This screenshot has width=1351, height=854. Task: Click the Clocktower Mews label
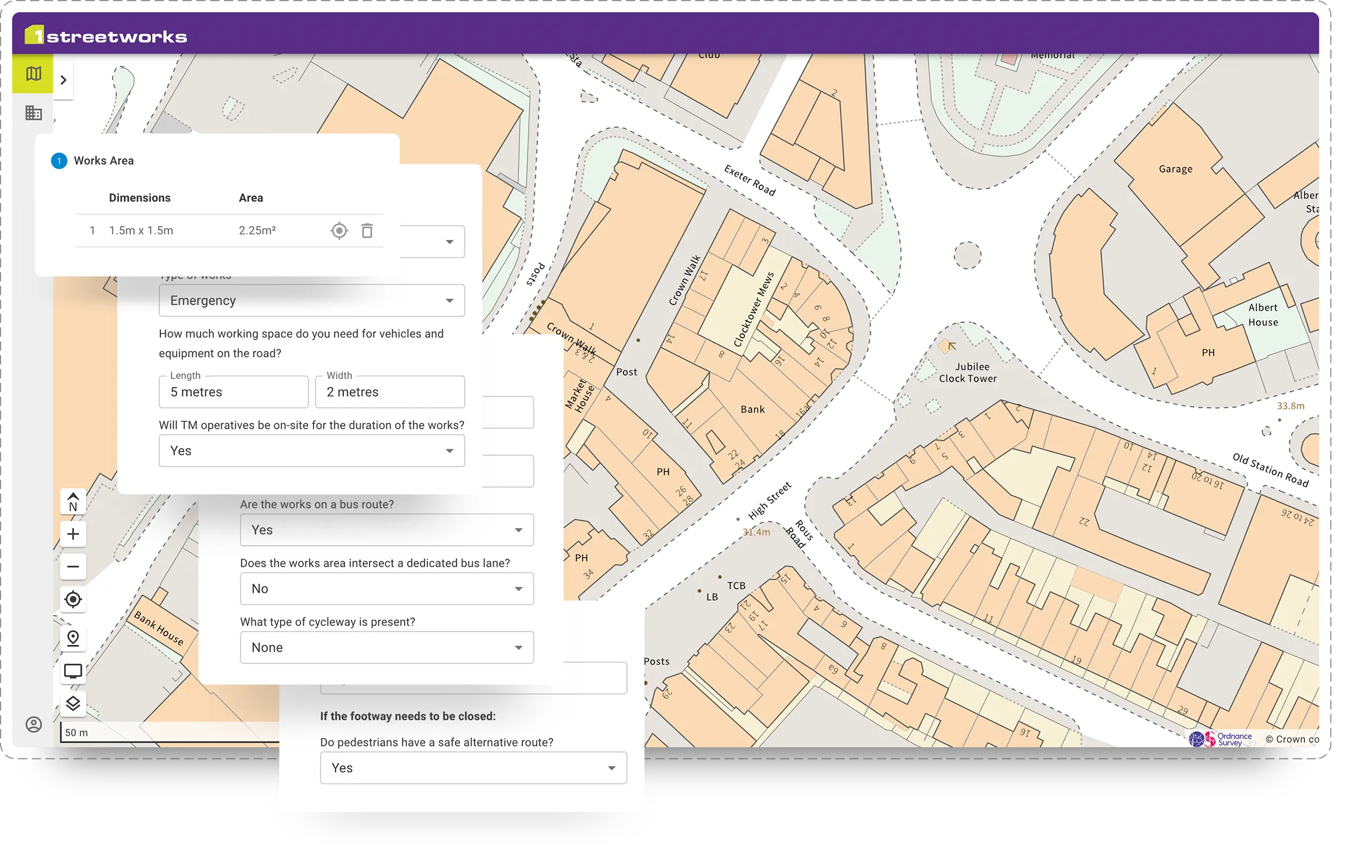coord(753,309)
